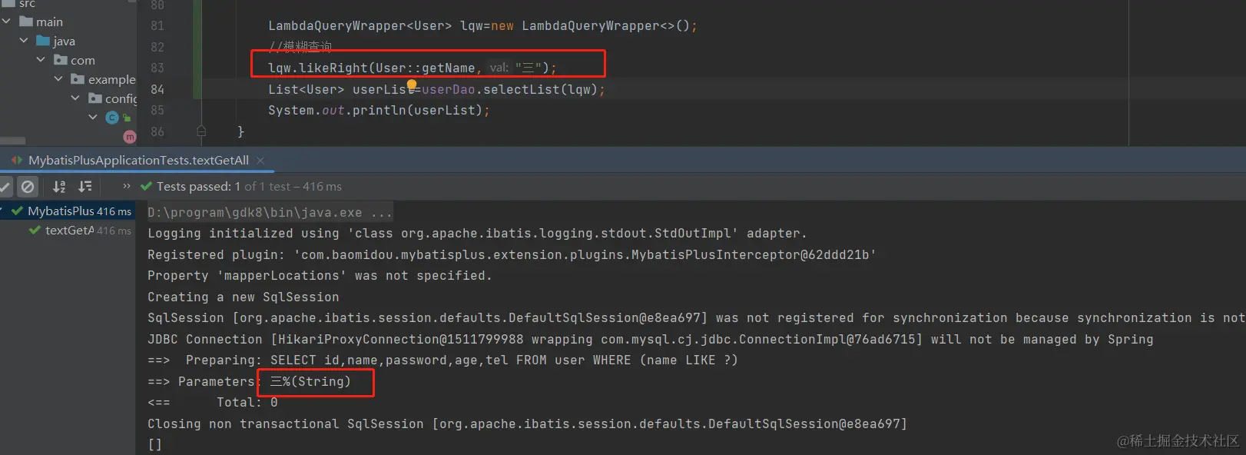Click 'System.out.println(userList);' line
The height and width of the screenshot is (455, 1246).
tap(379, 111)
